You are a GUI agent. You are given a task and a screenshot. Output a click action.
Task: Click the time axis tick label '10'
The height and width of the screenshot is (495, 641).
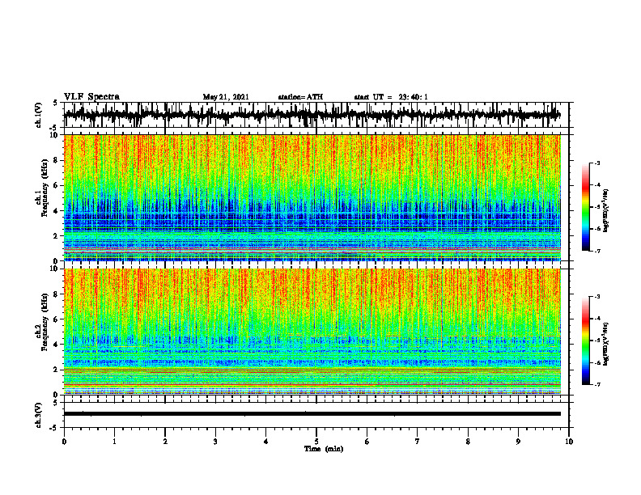[569, 442]
